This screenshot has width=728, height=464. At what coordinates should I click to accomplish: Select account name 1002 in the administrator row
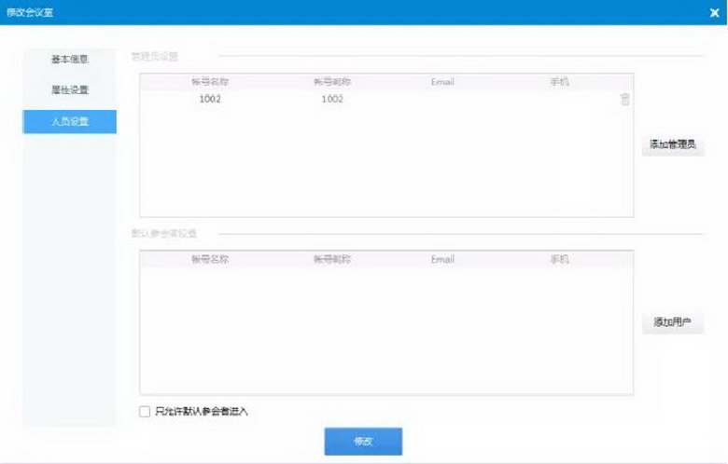pos(210,99)
